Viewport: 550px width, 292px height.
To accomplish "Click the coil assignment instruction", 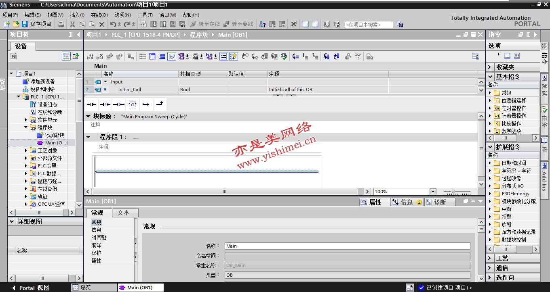I will tap(119, 104).
